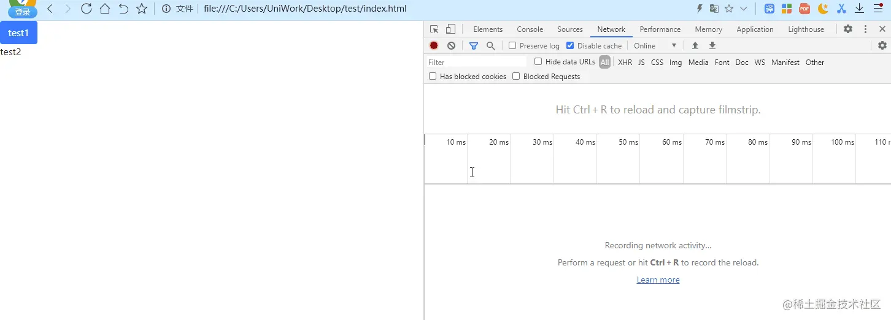Click the browser back arrow
The height and width of the screenshot is (320, 891).
pos(50,9)
